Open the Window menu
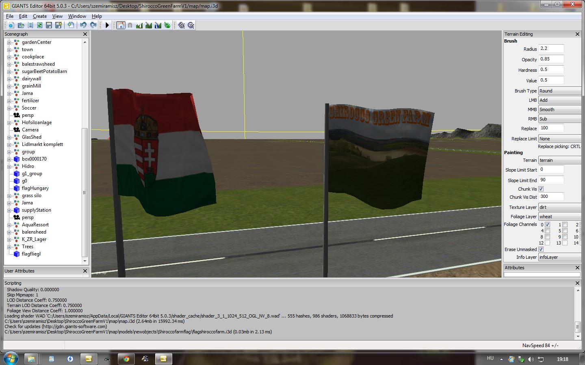The width and height of the screenshot is (585, 365). tap(77, 16)
